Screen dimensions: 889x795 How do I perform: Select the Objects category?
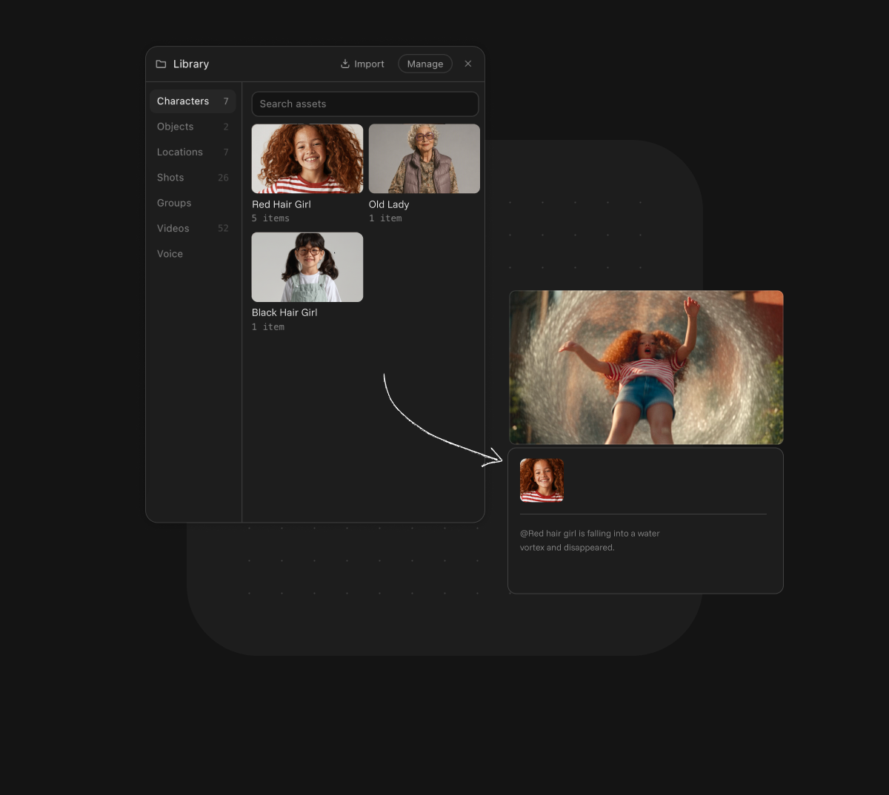pyautogui.click(x=193, y=127)
